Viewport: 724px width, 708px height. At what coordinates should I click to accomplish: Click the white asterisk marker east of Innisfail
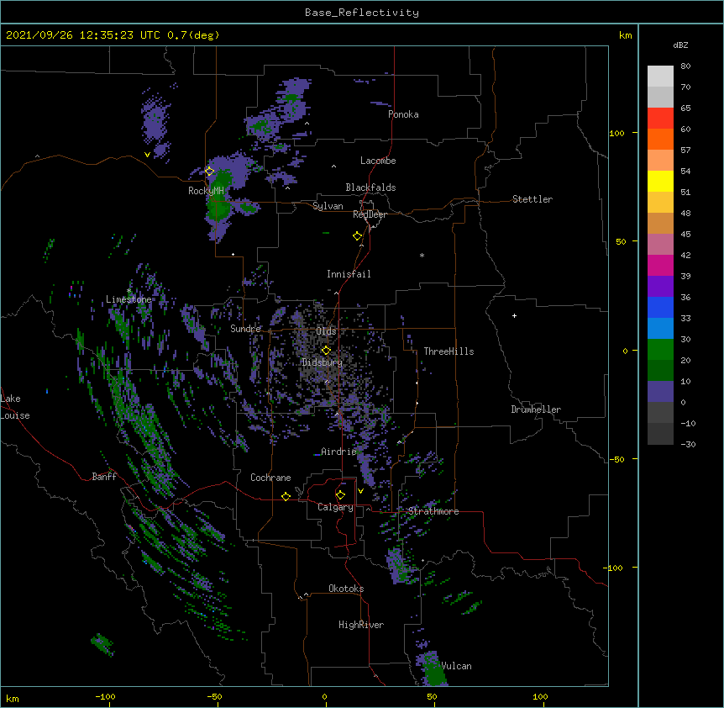(x=422, y=255)
